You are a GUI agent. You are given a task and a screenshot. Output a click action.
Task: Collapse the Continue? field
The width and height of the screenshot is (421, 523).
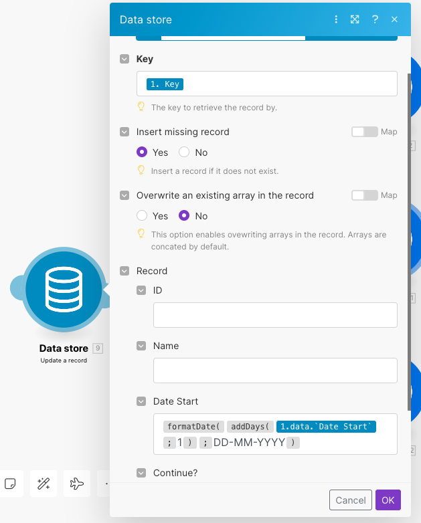pyautogui.click(x=141, y=473)
